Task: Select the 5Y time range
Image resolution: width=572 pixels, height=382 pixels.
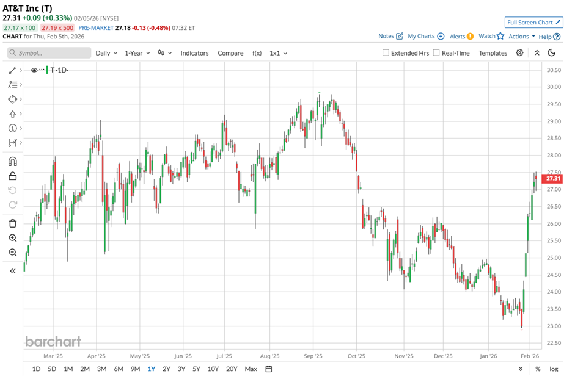Action: click(196, 369)
